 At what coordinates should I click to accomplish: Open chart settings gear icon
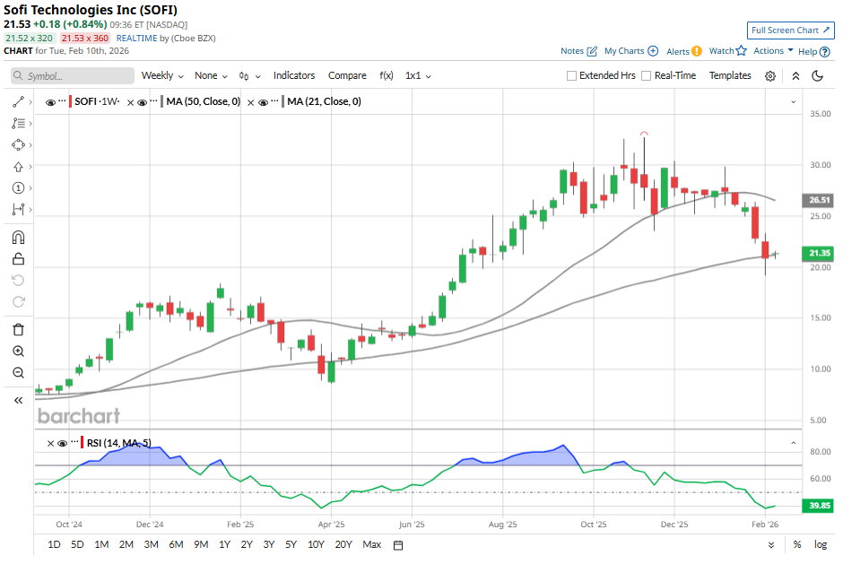(x=770, y=76)
